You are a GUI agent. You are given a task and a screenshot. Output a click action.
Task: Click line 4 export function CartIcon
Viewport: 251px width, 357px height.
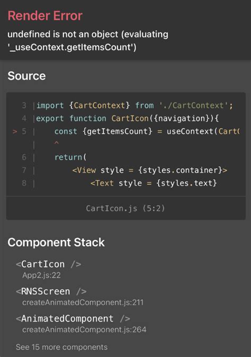click(x=127, y=119)
